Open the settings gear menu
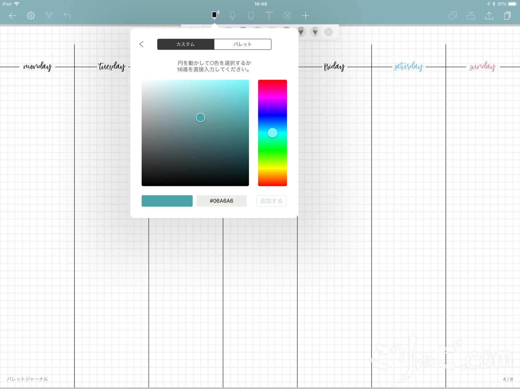520x389 pixels. pos(31,15)
